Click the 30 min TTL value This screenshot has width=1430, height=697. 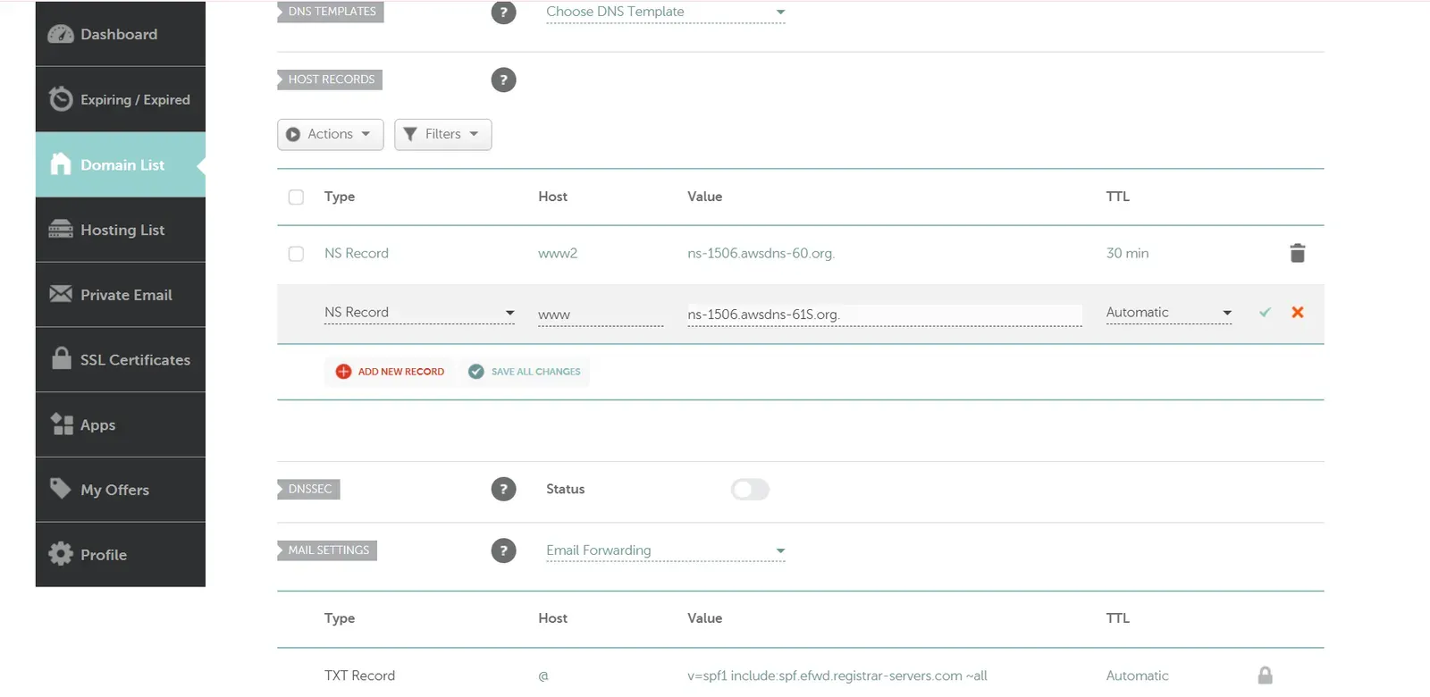pos(1127,254)
